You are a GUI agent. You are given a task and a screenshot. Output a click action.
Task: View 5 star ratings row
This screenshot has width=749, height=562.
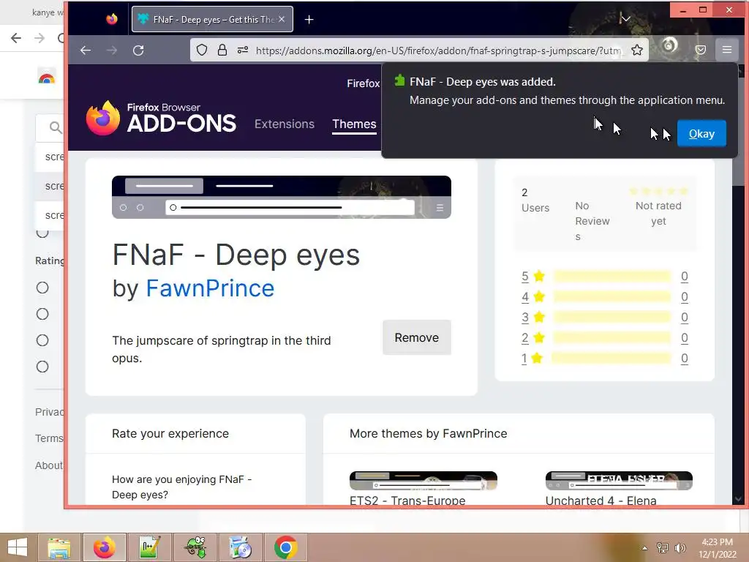(604, 276)
